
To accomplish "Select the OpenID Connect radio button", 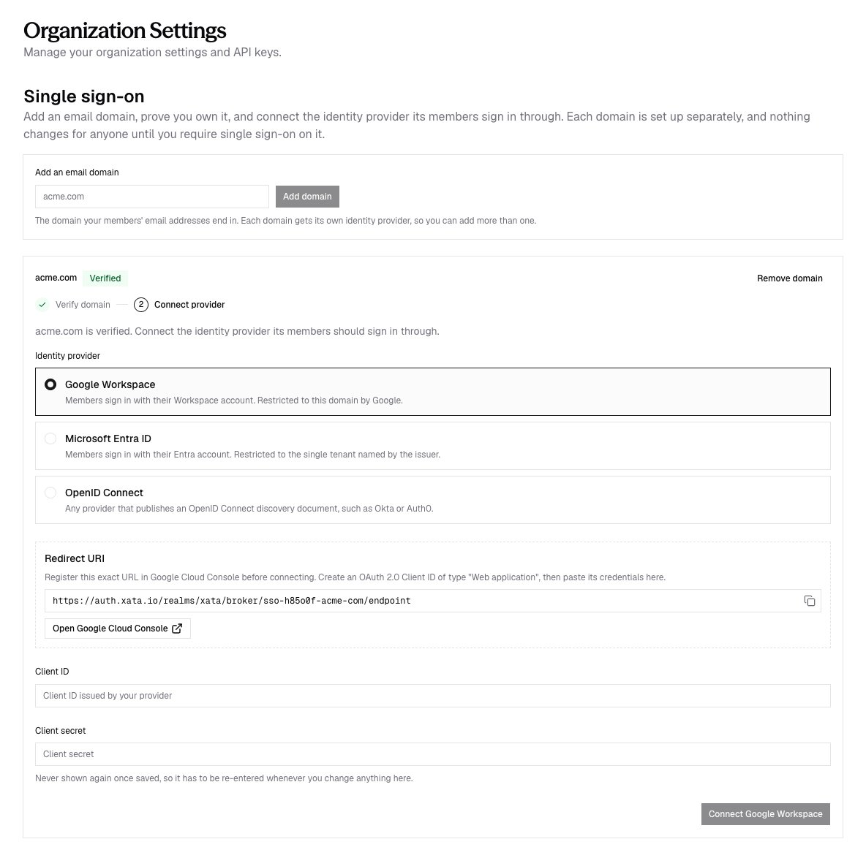I will click(50, 493).
